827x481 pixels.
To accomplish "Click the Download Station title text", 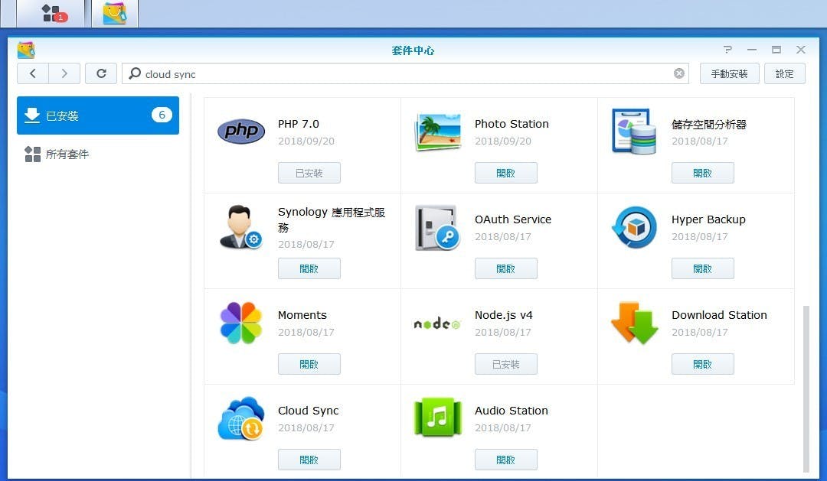I will click(x=719, y=315).
